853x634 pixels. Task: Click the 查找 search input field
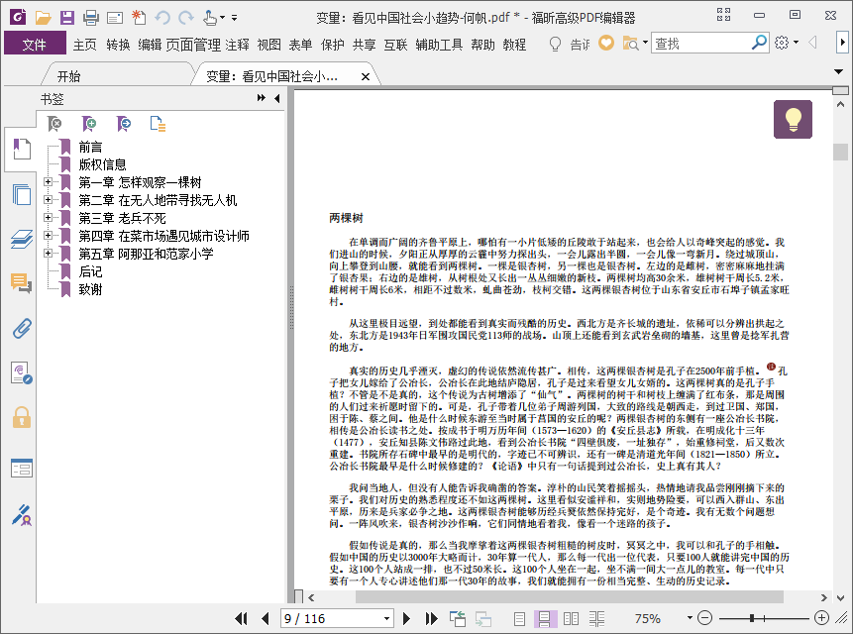(x=701, y=43)
